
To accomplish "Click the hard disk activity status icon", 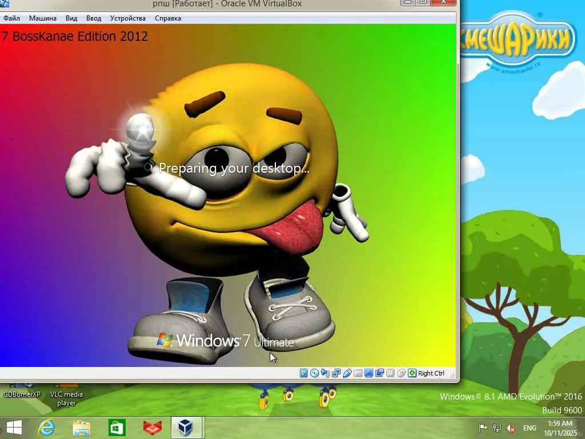I will click(x=304, y=373).
